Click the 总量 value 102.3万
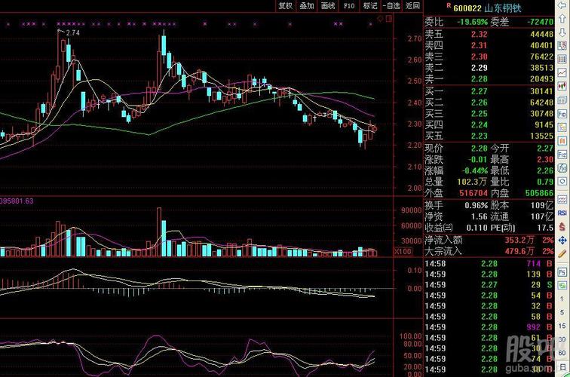This screenshot has height=377, width=570. pyautogui.click(x=472, y=182)
